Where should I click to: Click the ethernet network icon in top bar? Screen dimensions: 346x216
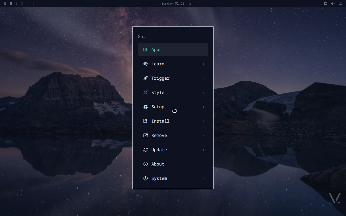pos(326,4)
